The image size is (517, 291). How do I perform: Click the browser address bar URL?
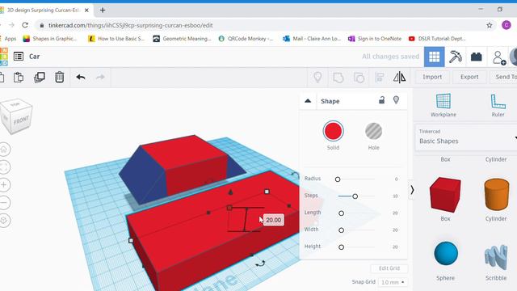(x=131, y=25)
